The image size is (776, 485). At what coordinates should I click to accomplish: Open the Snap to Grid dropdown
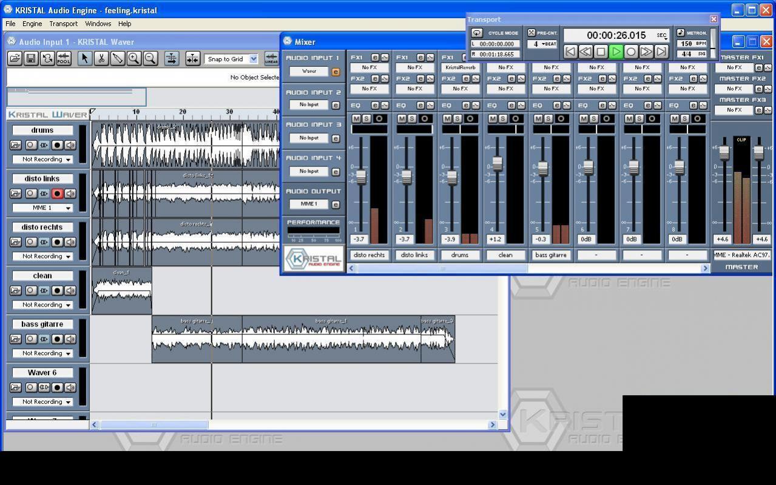click(x=254, y=59)
